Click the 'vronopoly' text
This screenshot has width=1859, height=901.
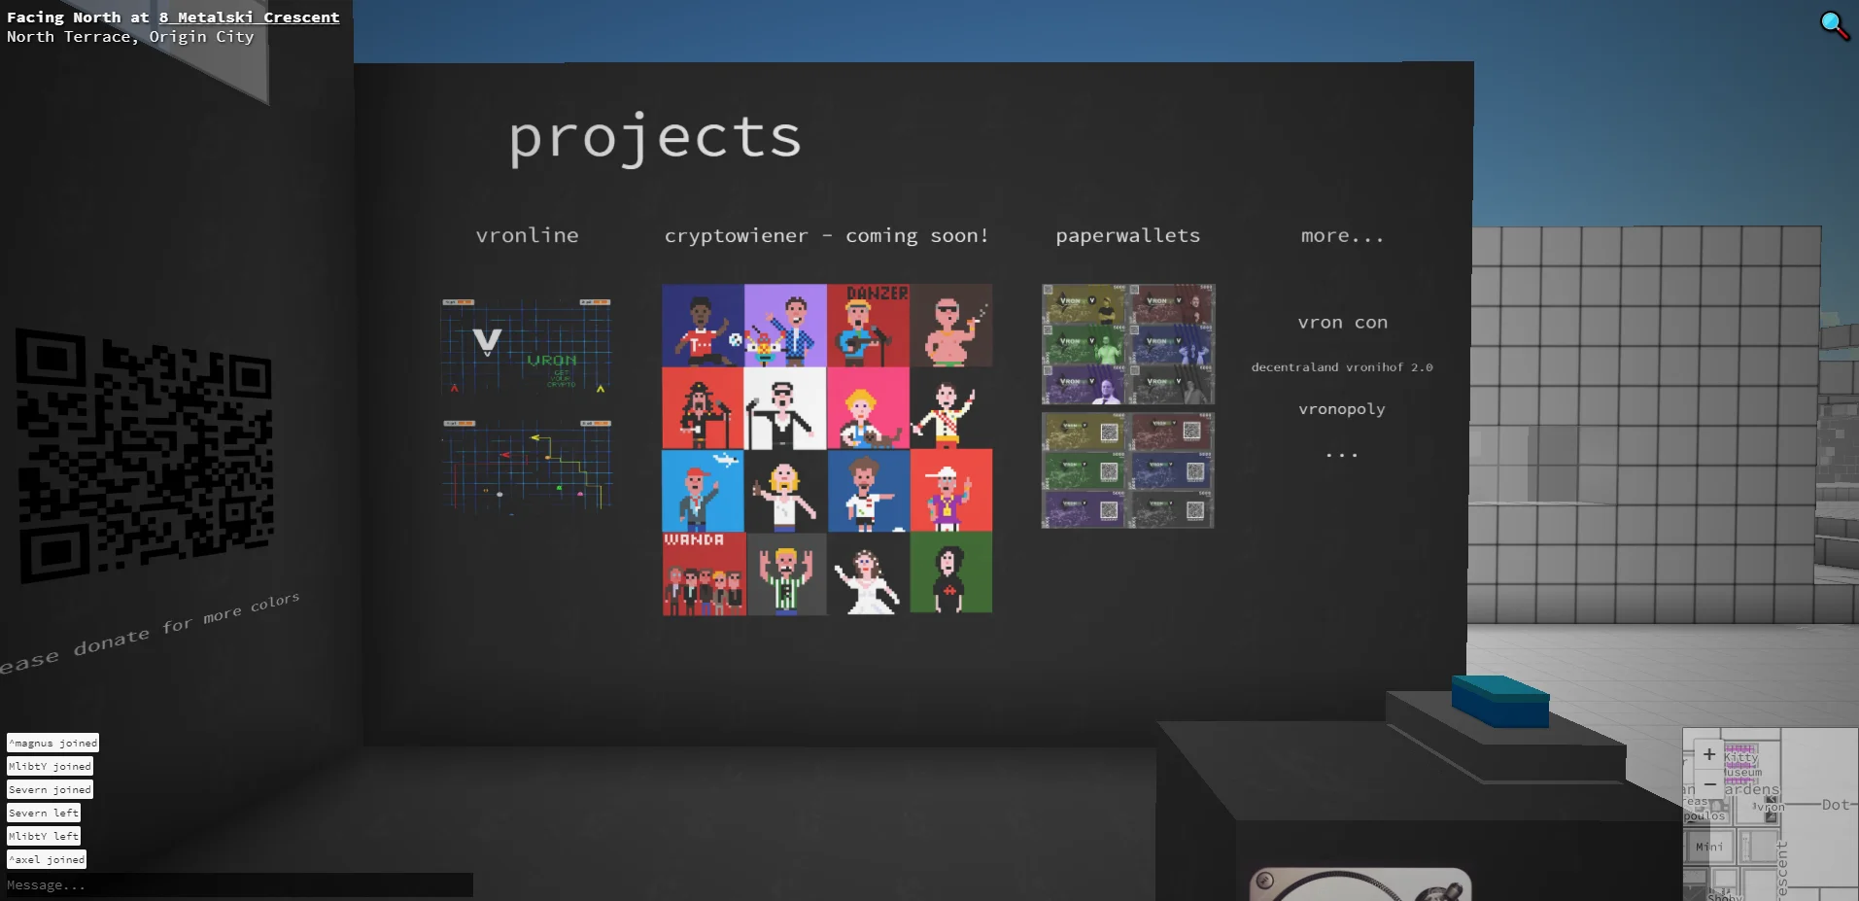(x=1342, y=409)
